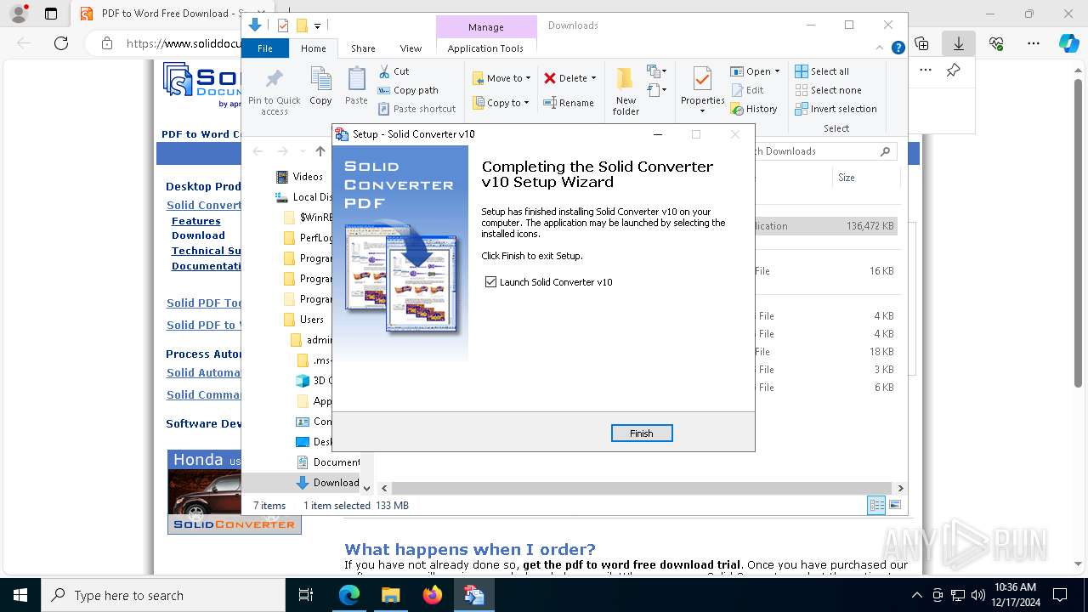Click the Manage contextual tab
The image size is (1088, 612).
(x=485, y=26)
